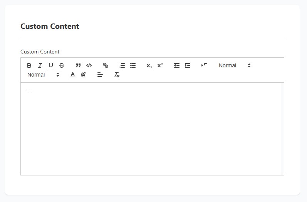This screenshot has width=307, height=202.
Task: Toggle underline formatting
Action: click(x=51, y=65)
